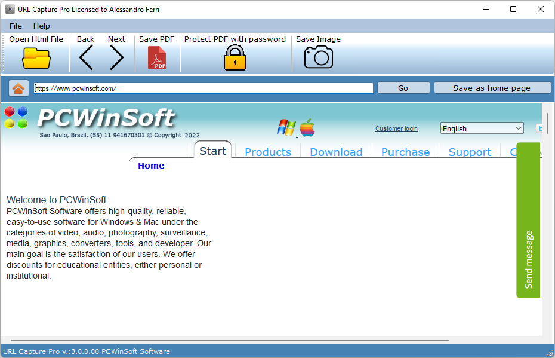The image size is (555, 358).
Task: Open the Purchase tab
Action: coord(406,152)
